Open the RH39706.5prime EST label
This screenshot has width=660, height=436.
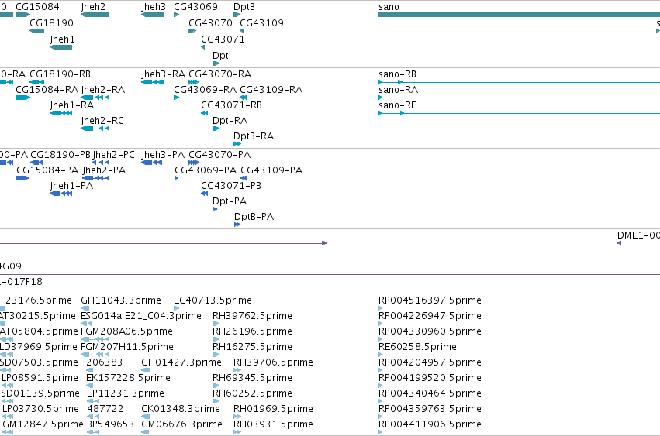pyautogui.click(x=273, y=362)
